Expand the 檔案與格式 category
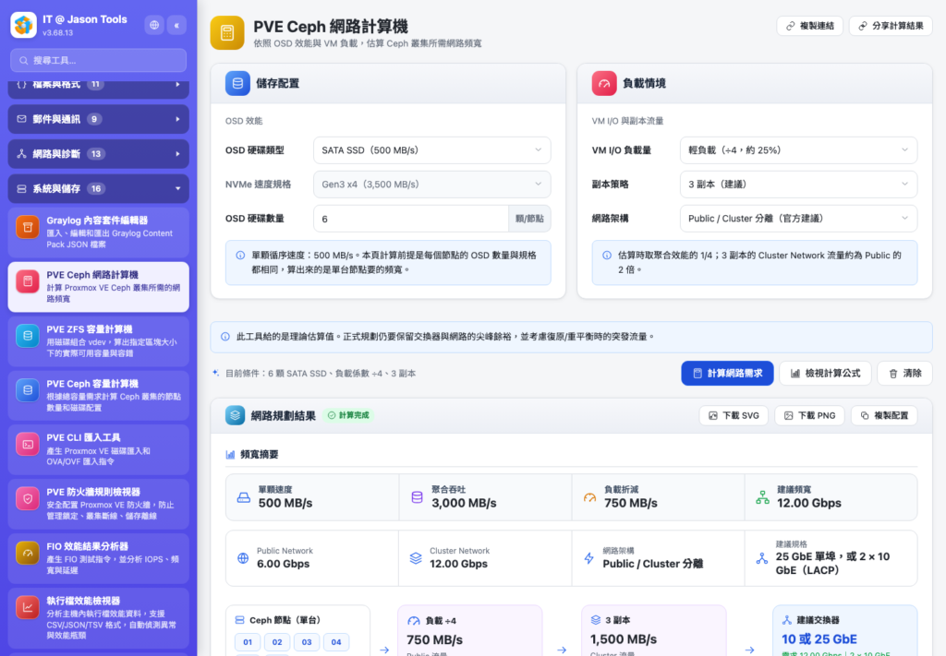 pos(98,88)
